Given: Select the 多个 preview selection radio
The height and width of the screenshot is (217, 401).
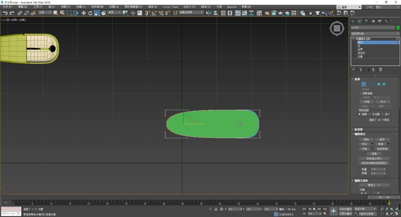Looking at the screenshot, I should [x=383, y=114].
